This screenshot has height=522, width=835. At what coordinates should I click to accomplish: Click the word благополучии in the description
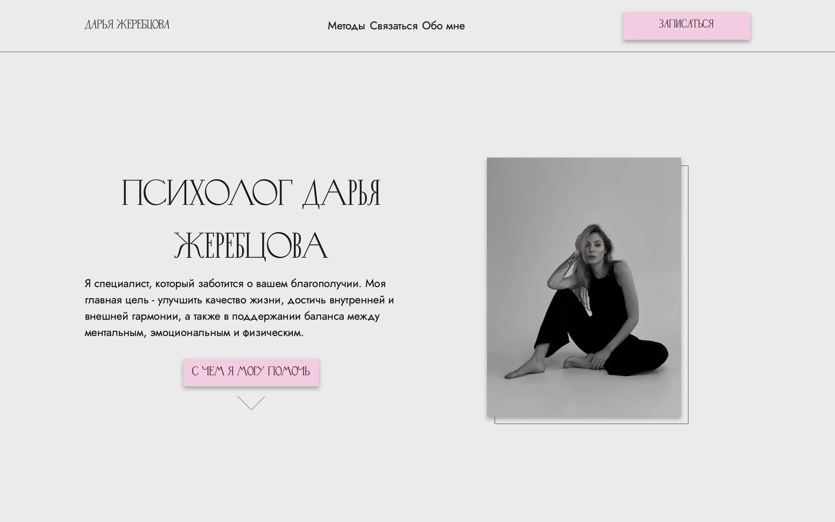pos(326,284)
